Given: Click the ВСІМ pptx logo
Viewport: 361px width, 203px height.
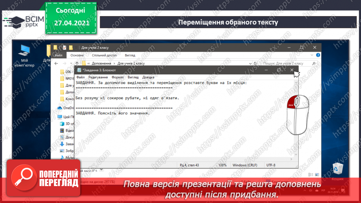Looking at the screenshot, I should click(x=23, y=22).
